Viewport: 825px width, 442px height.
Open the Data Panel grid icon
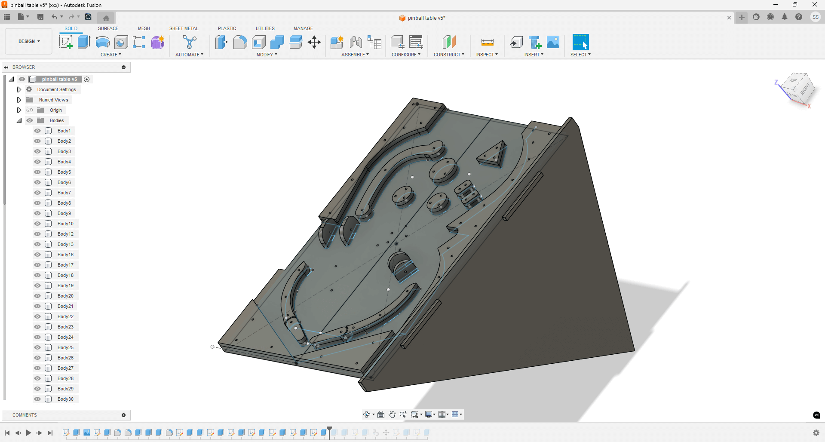click(7, 17)
